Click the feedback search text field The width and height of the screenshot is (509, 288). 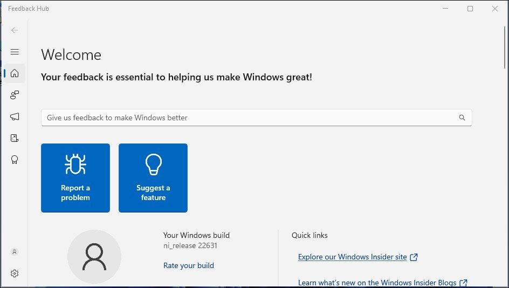[x=248, y=118]
